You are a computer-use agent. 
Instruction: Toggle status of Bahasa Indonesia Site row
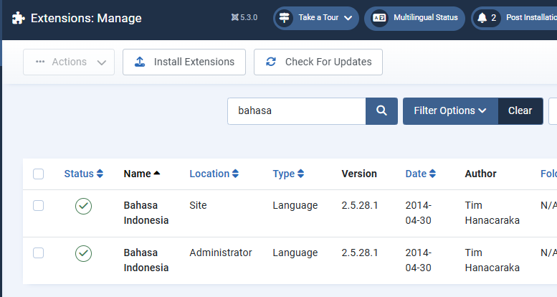(84, 207)
